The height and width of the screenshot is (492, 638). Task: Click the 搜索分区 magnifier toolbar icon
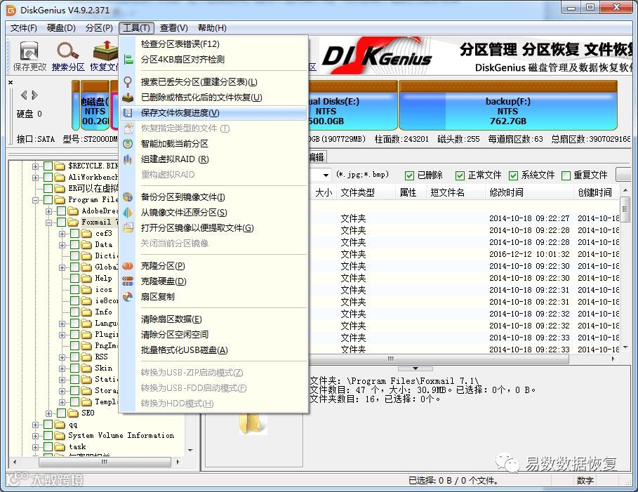point(67,52)
